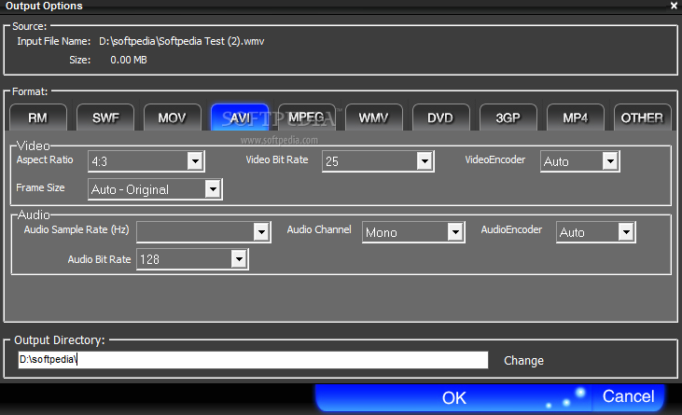Confirm settings with the OK button
Viewport: 682px width, 415px height.
click(x=453, y=397)
